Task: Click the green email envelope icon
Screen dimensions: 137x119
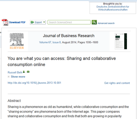Action: point(28,72)
